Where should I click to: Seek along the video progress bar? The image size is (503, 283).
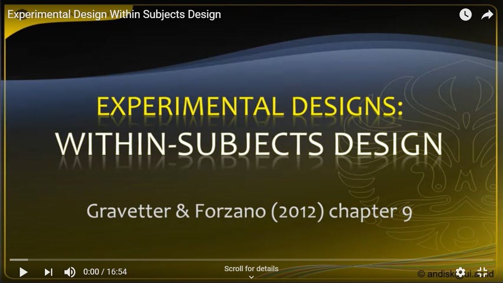coord(251,260)
